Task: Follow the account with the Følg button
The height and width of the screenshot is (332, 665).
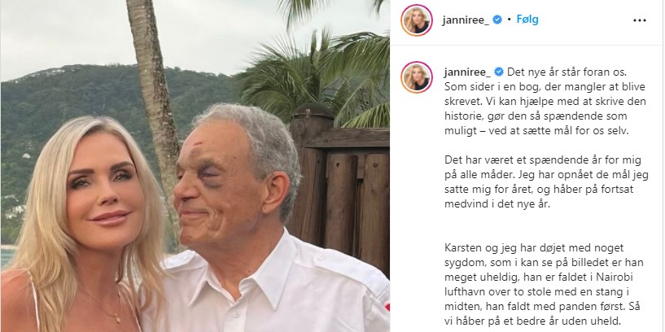Action: click(527, 20)
